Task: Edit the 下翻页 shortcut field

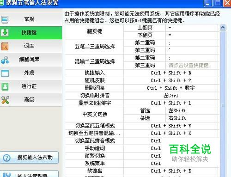Action: click(192, 35)
